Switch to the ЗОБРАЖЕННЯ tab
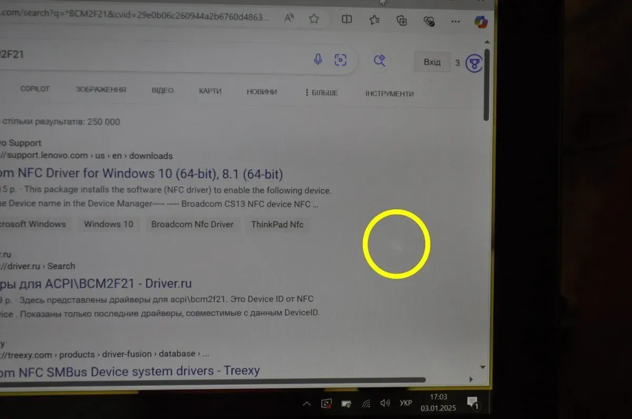The height and width of the screenshot is (419, 632). click(x=101, y=90)
